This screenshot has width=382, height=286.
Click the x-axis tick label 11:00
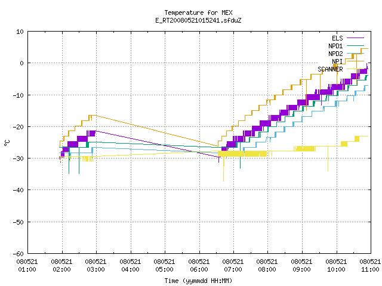370,269
